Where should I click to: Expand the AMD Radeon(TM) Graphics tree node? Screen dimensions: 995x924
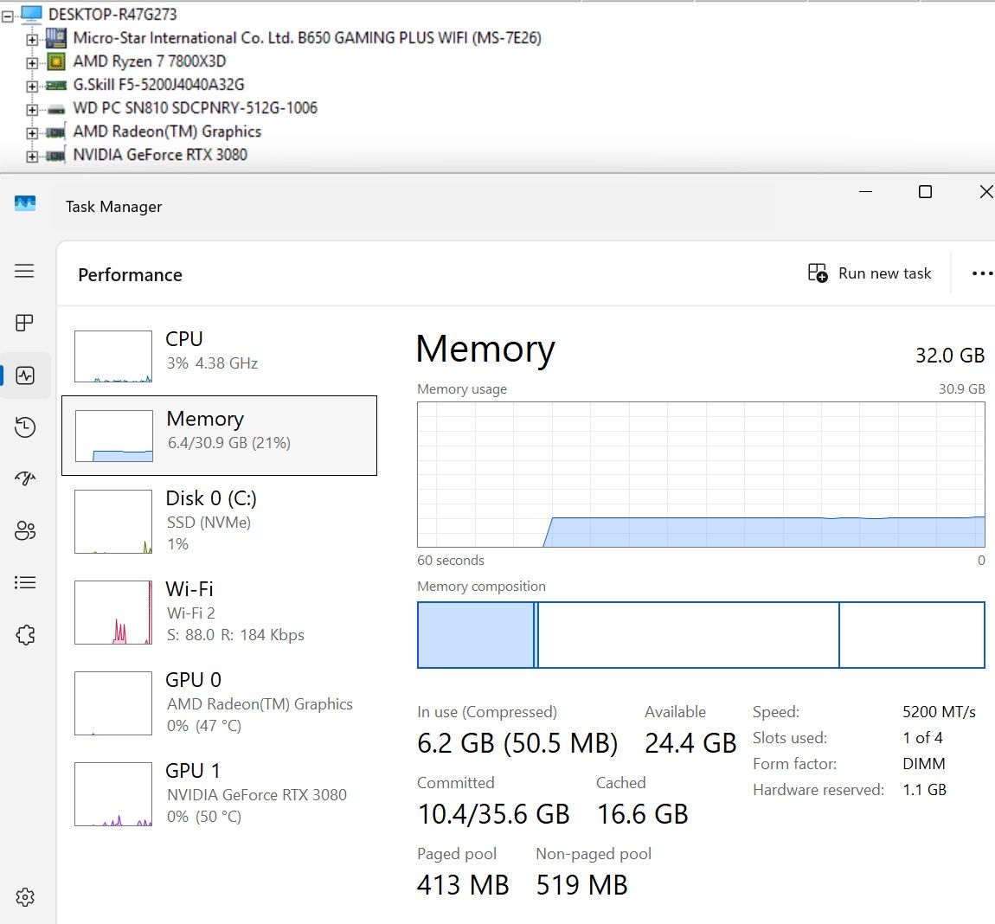click(x=32, y=133)
